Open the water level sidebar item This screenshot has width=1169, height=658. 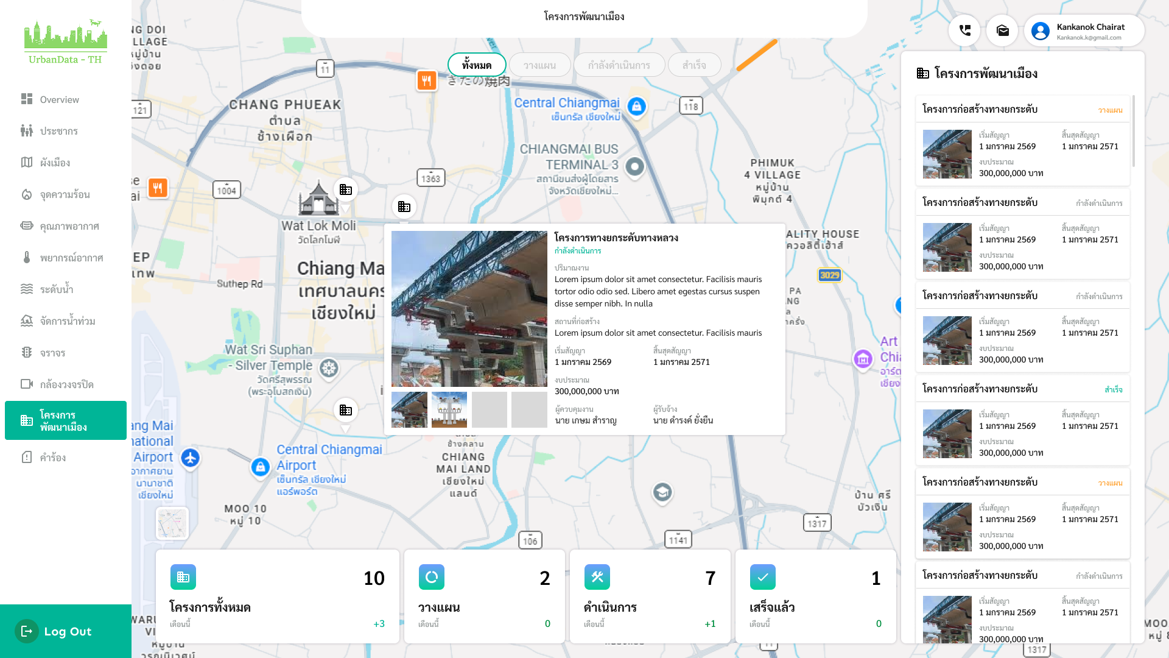pos(56,289)
